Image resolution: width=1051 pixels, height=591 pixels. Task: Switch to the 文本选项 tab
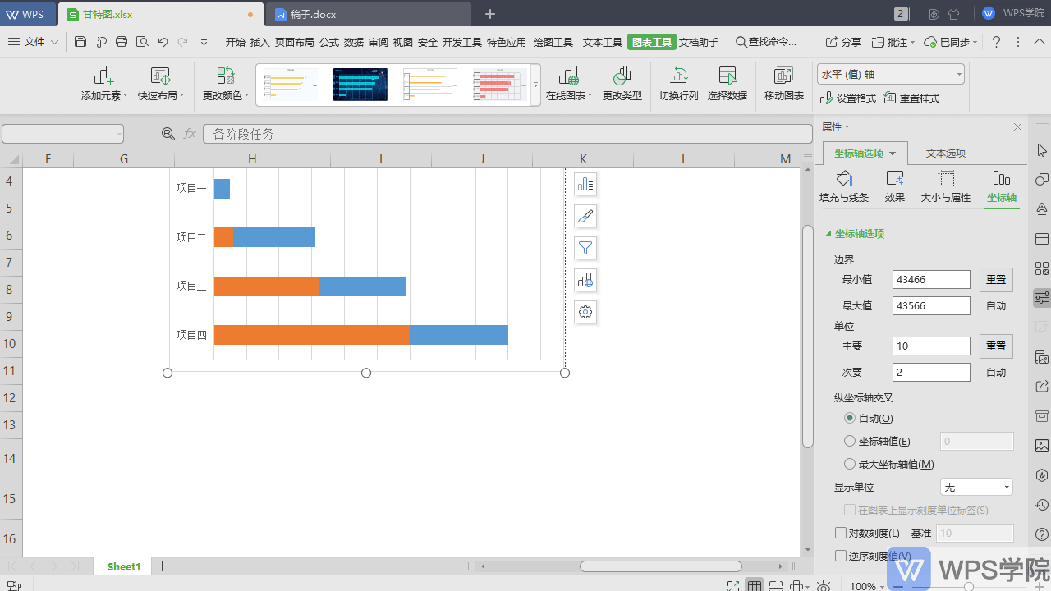945,153
